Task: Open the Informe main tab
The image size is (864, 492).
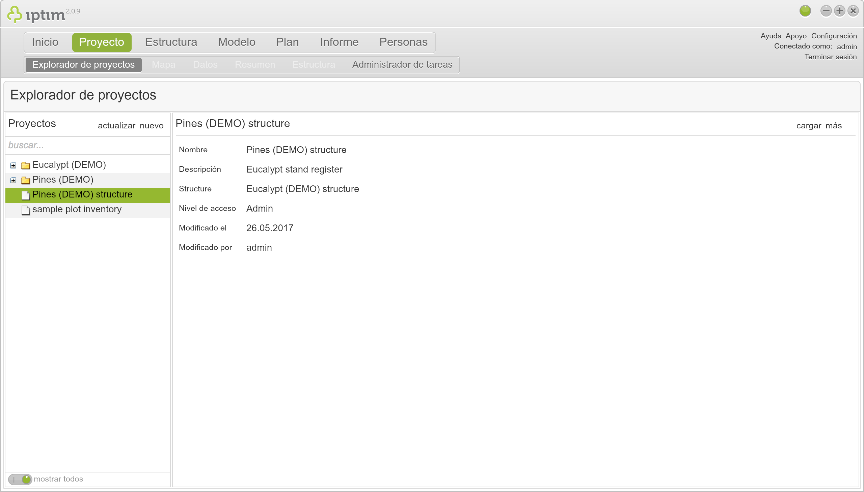Action: (x=339, y=42)
